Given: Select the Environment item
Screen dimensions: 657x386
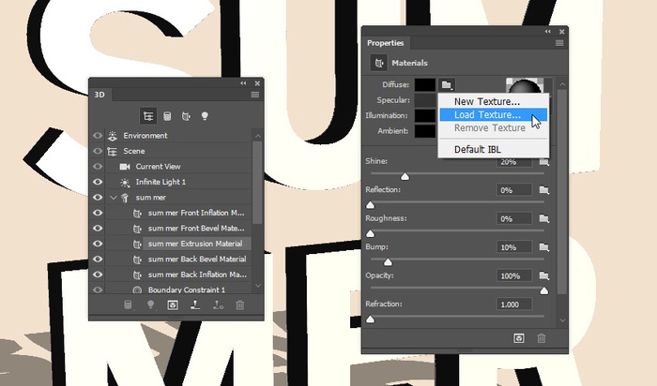Looking at the screenshot, I should coord(145,136).
